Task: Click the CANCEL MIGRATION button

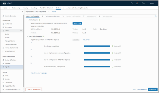Action: pos(34,89)
